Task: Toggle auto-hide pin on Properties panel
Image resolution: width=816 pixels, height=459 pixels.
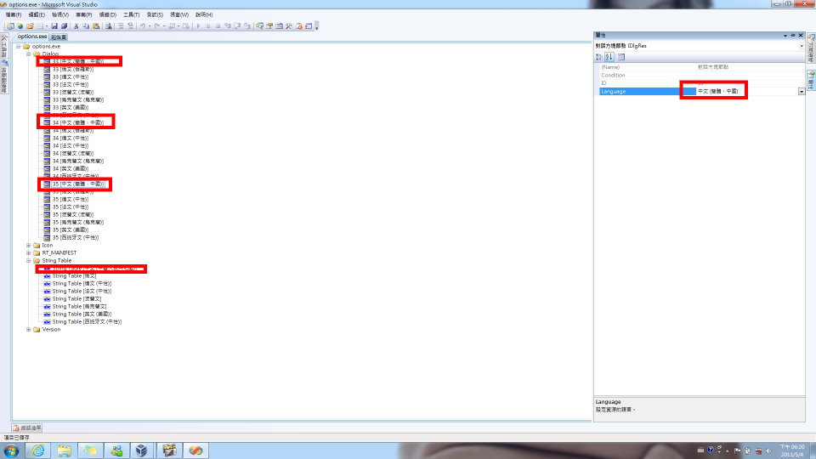Action: pos(792,36)
